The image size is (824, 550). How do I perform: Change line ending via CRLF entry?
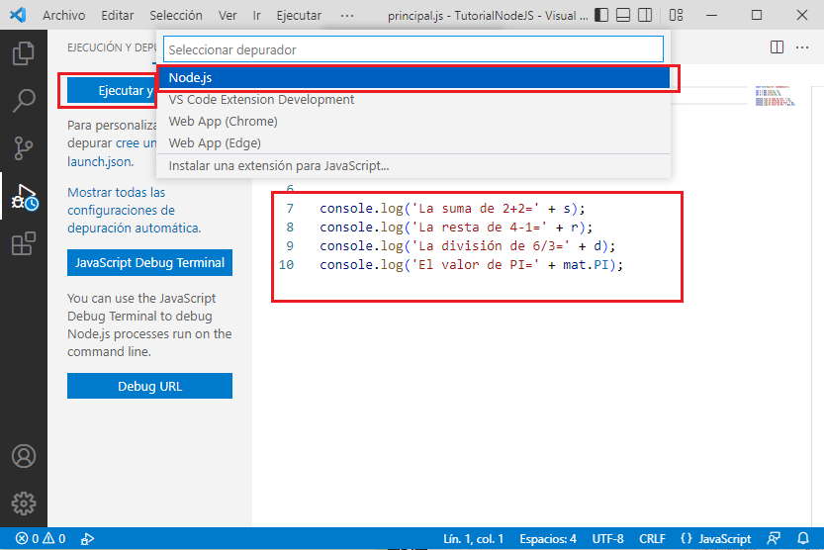tap(652, 538)
